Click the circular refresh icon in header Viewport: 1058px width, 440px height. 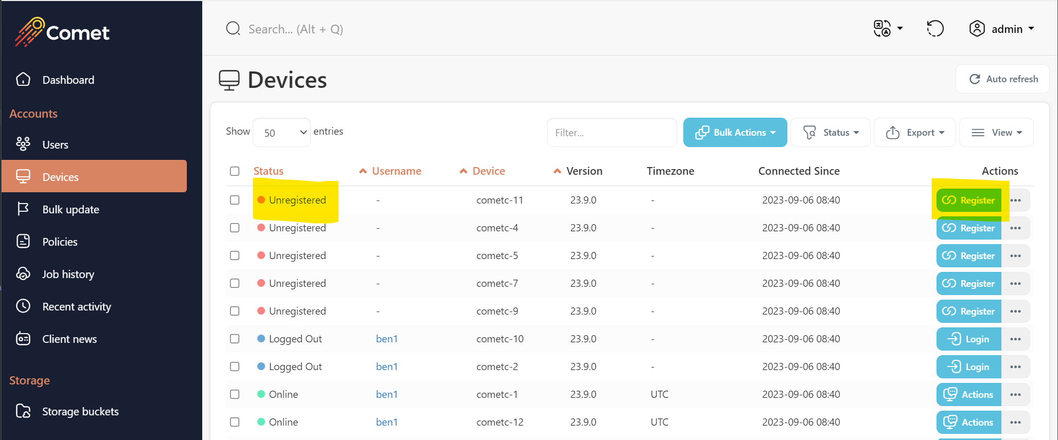point(935,29)
